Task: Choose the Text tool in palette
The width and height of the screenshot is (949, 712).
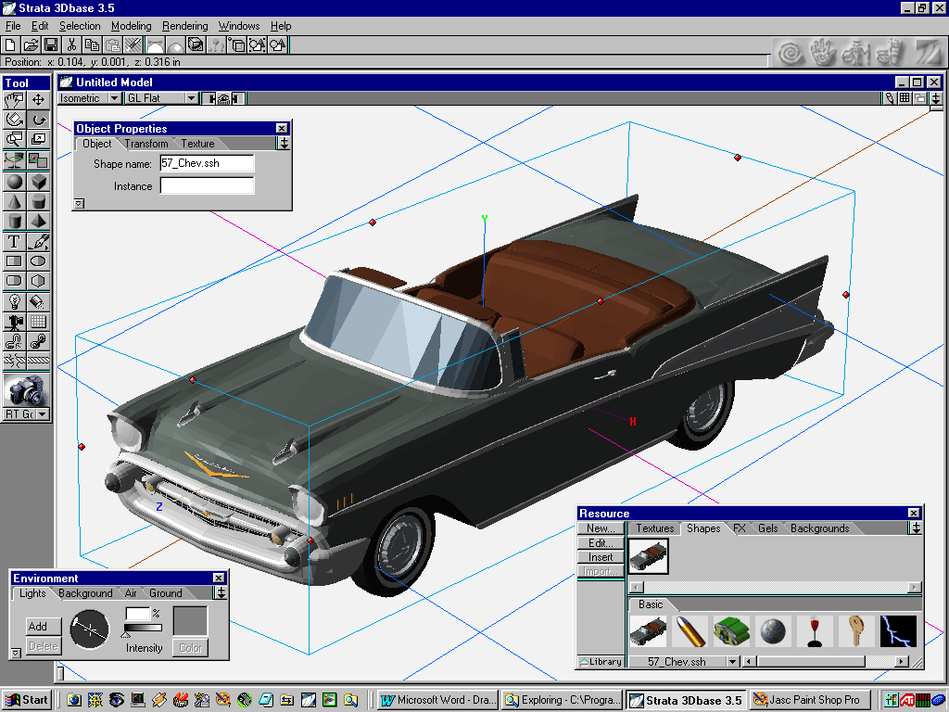Action: click(15, 242)
